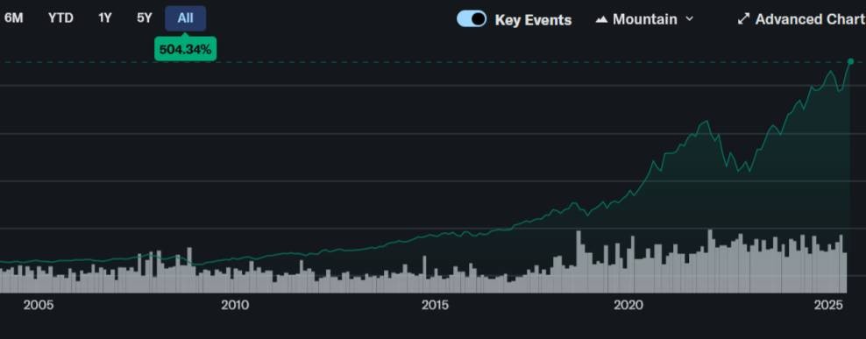Click the 2010 axis label

click(x=236, y=306)
